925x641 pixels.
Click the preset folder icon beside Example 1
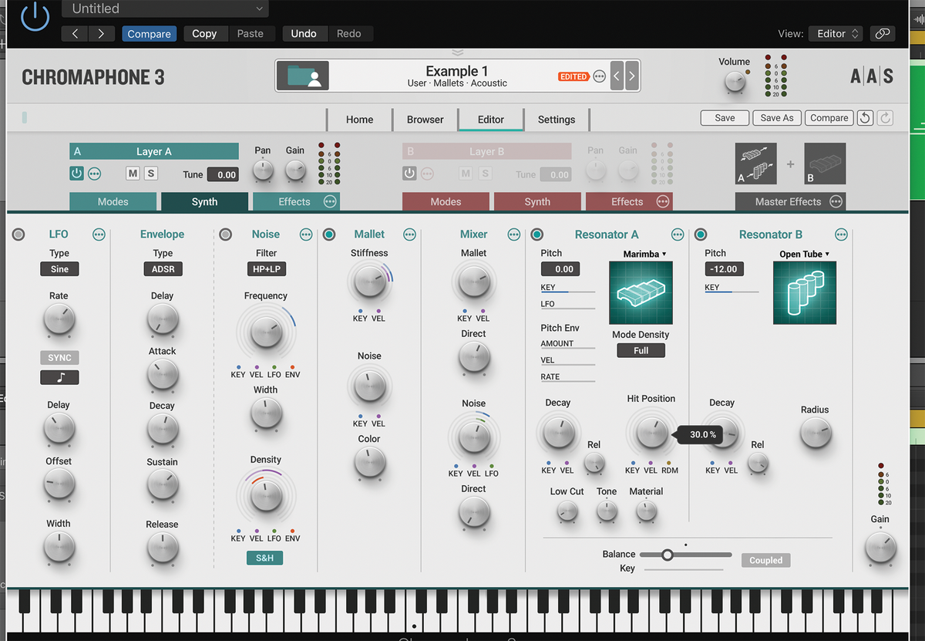point(302,75)
